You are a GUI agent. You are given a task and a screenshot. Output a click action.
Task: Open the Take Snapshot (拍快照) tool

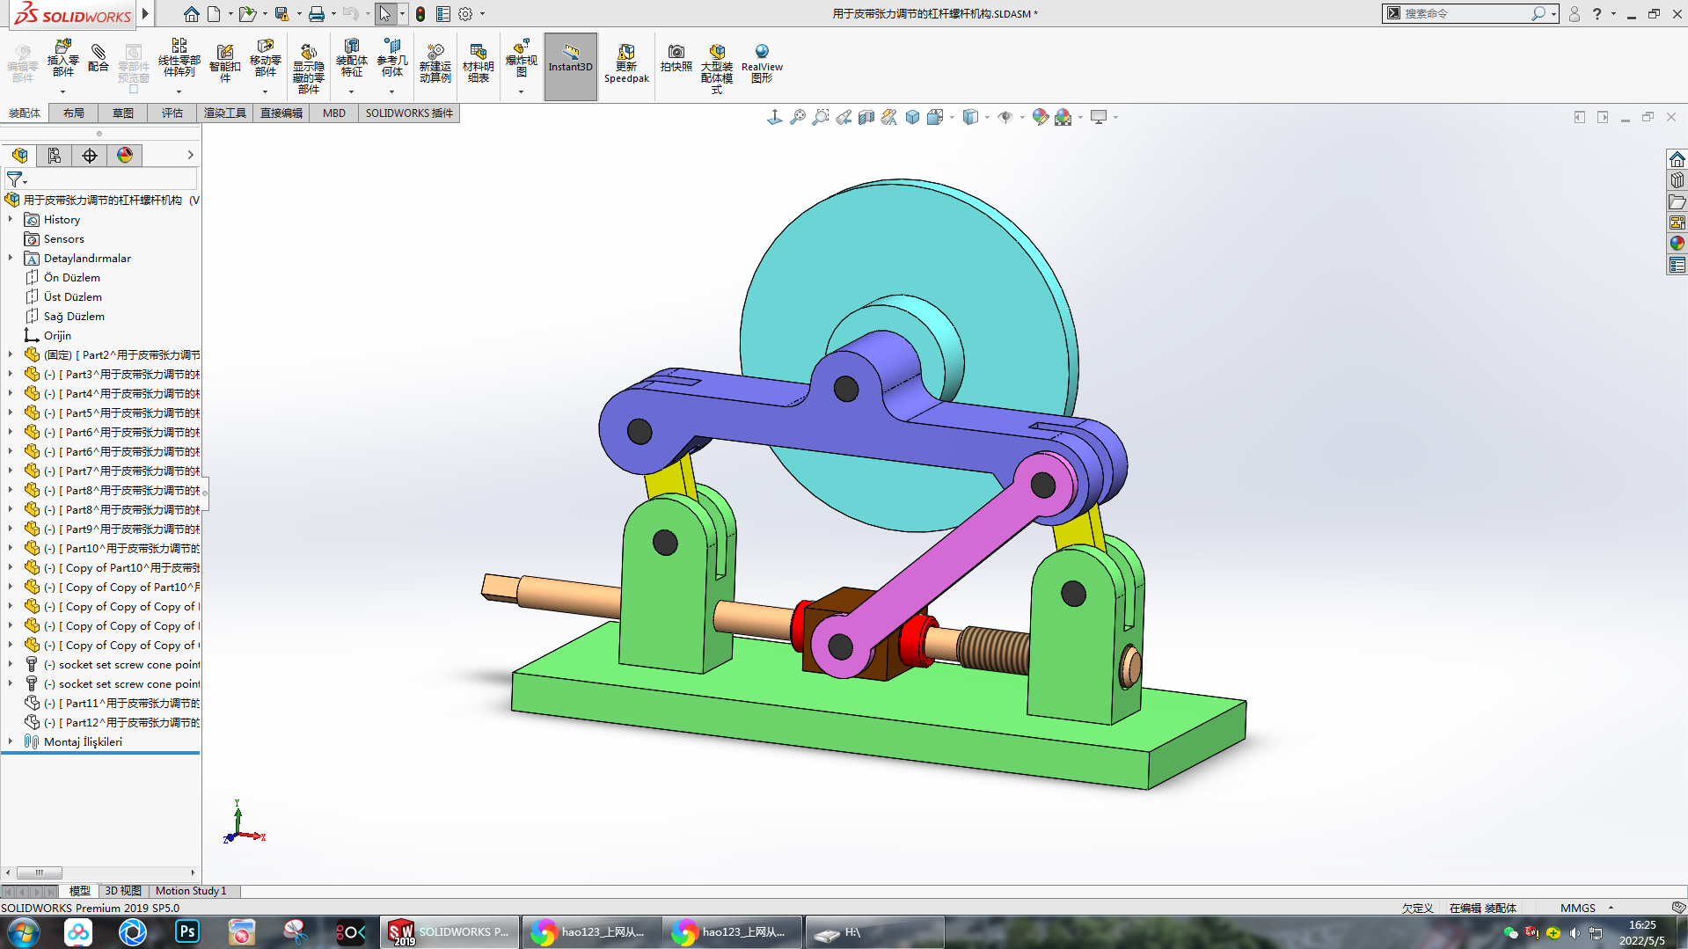[676, 58]
